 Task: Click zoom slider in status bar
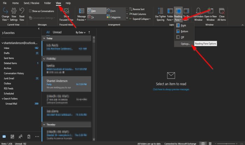click(226, 144)
